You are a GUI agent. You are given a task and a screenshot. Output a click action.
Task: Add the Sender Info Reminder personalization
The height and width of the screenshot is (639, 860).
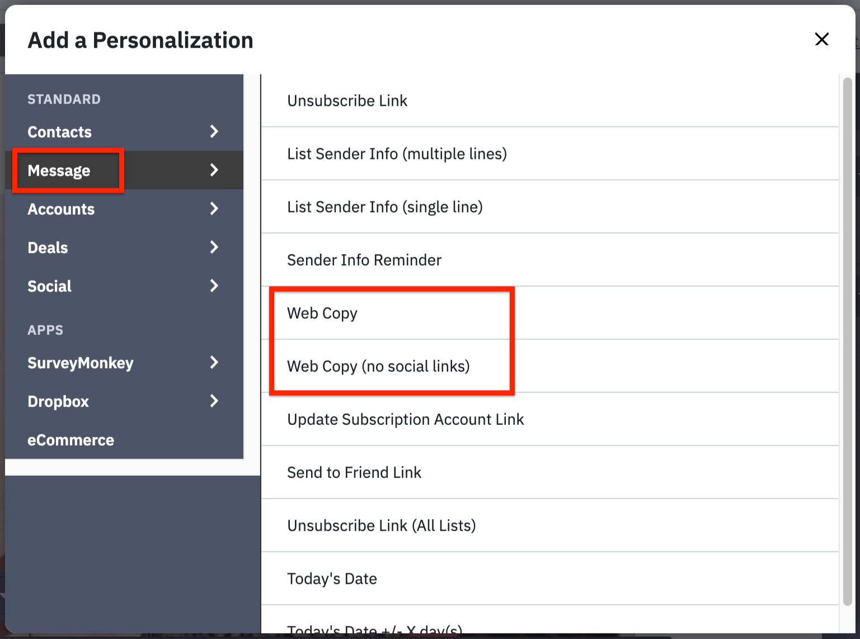(364, 259)
